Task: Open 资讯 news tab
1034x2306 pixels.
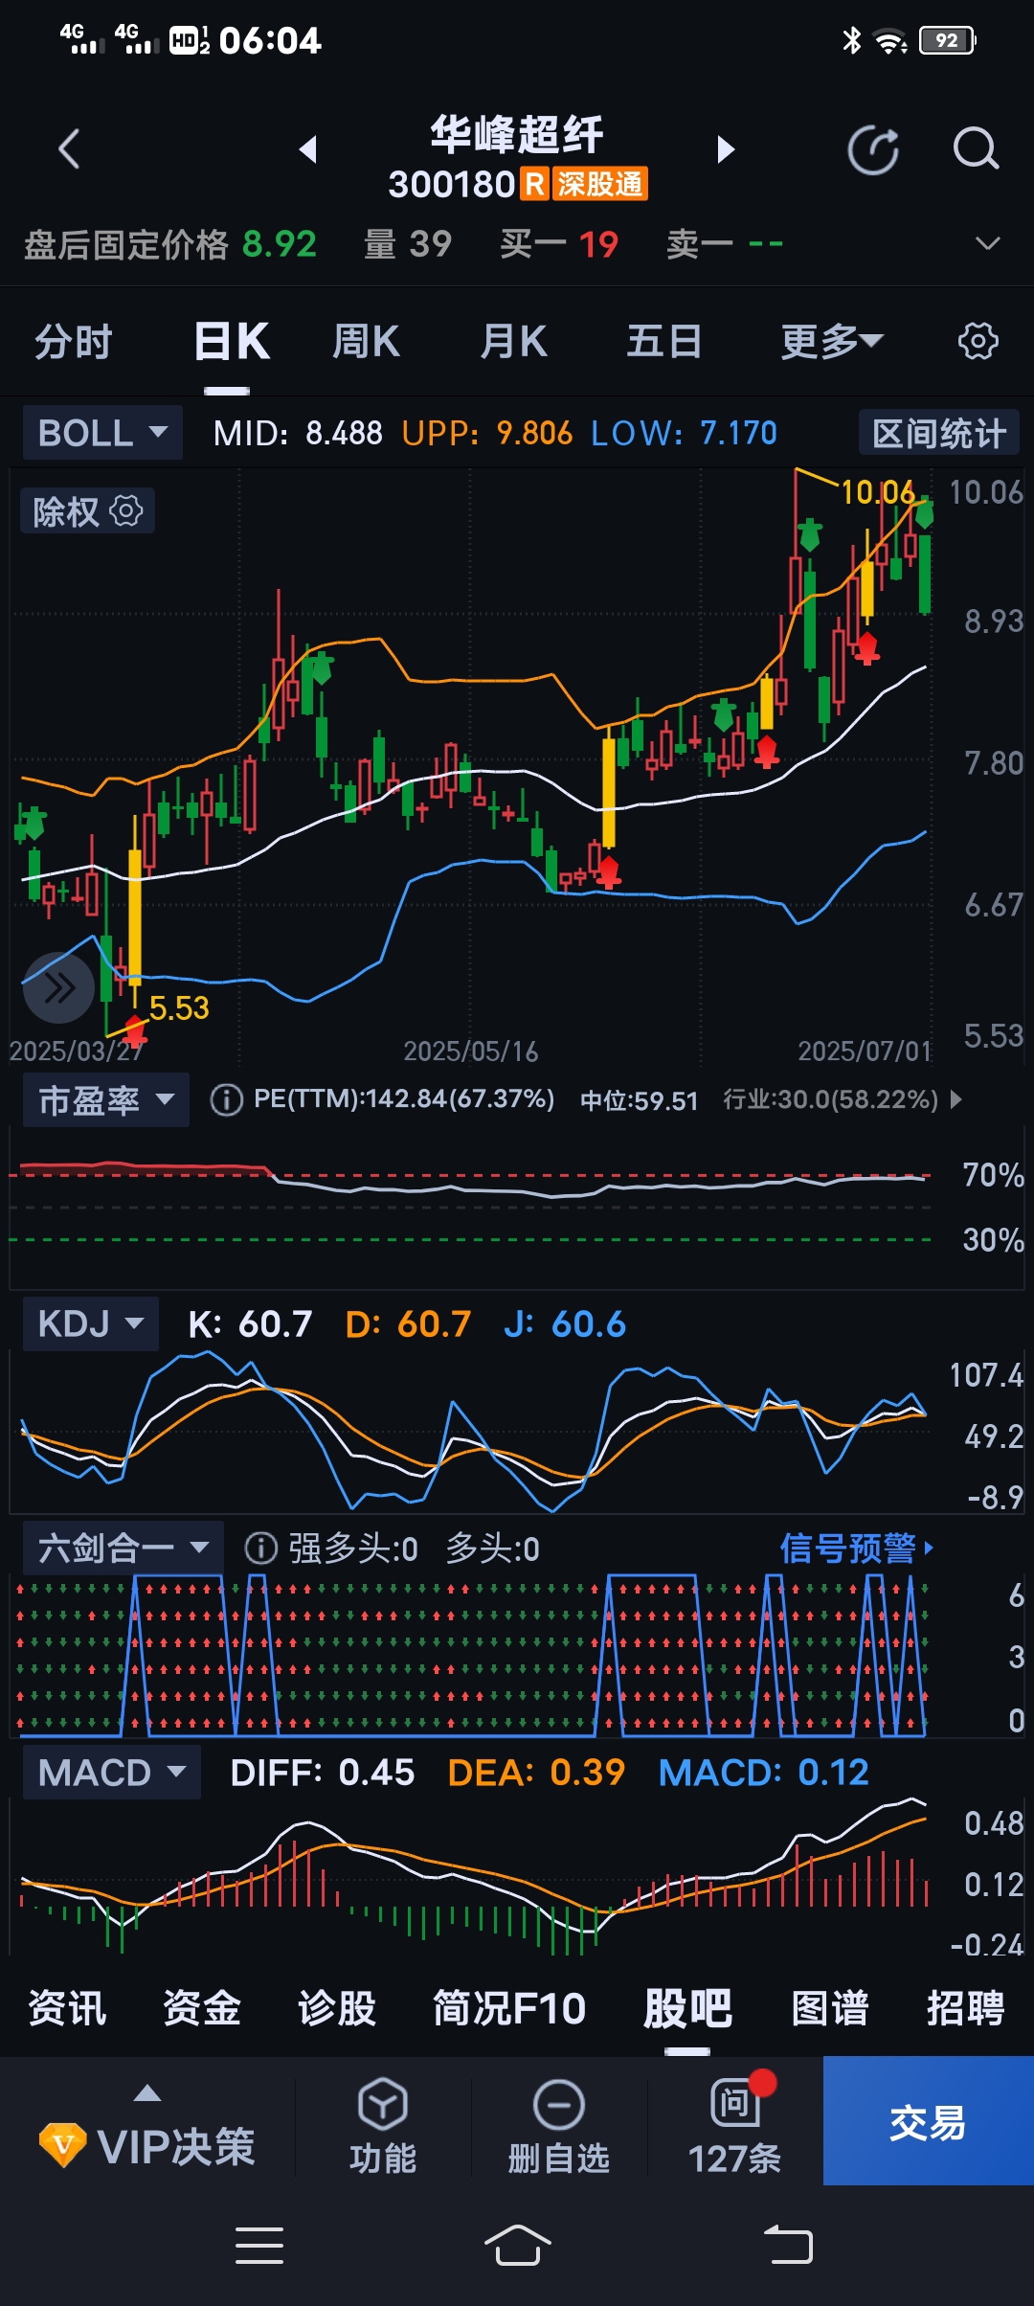Action: coord(67,2008)
